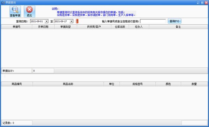Sort by 开单日期 column header
Image resolution: width=209 pixels, height=127 pixels.
[43, 27]
